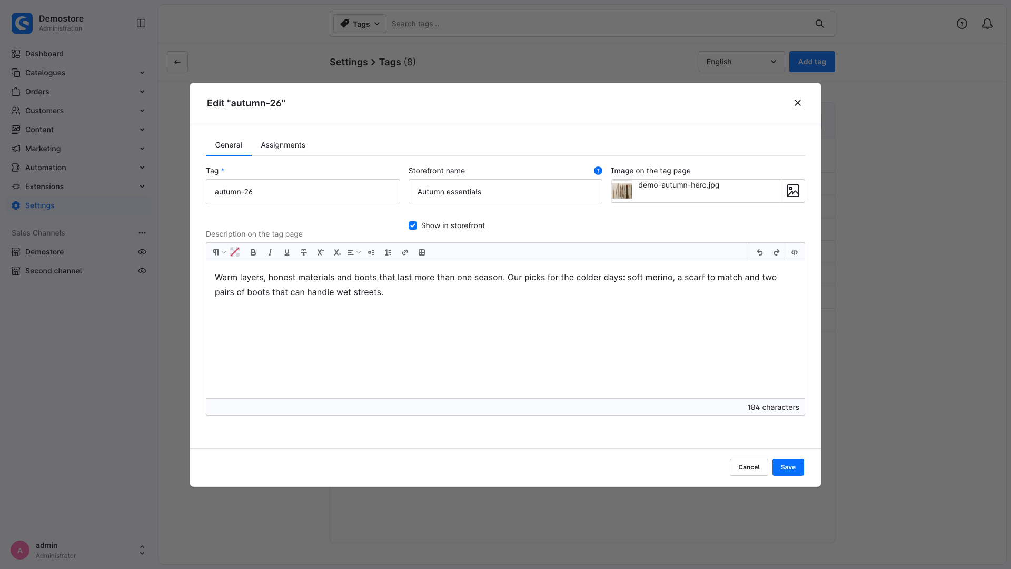Show help for Storefront name field
This screenshot has height=569, width=1011.
(598, 171)
